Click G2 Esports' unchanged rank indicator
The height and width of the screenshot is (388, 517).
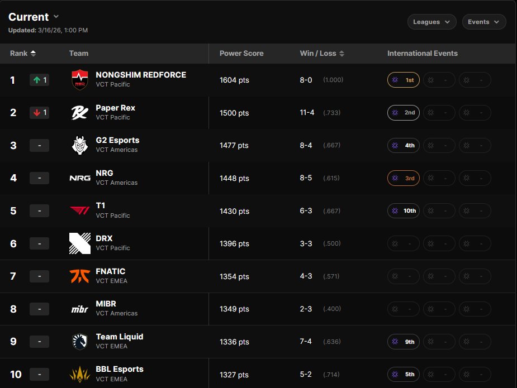40,145
